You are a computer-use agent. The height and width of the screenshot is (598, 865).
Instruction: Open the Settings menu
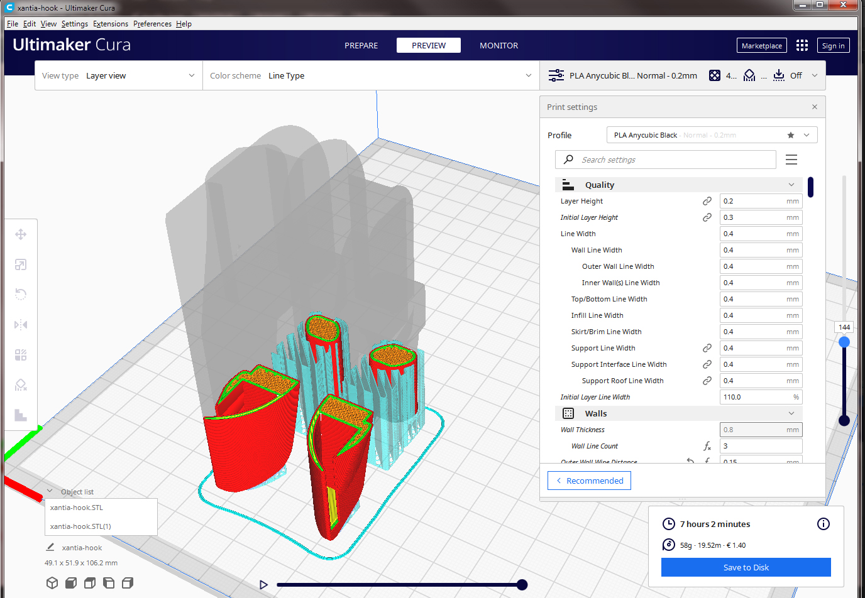[75, 24]
